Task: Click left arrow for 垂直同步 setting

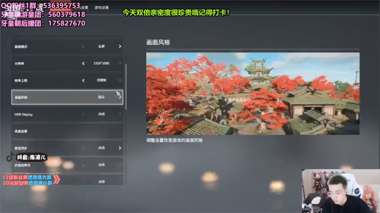Action: click(83, 148)
